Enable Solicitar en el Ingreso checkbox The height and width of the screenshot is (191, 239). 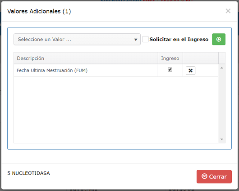tap(145, 39)
